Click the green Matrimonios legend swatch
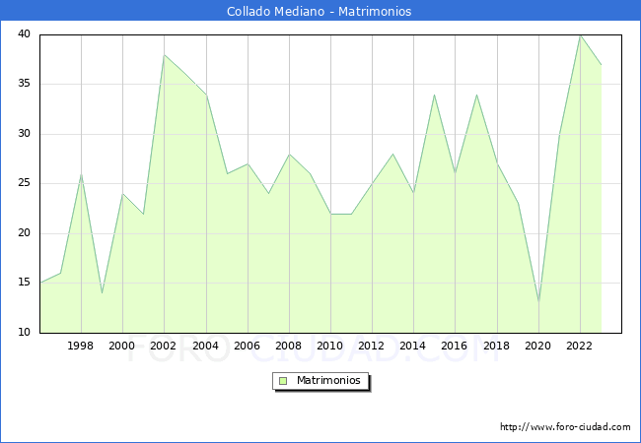 [283, 381]
